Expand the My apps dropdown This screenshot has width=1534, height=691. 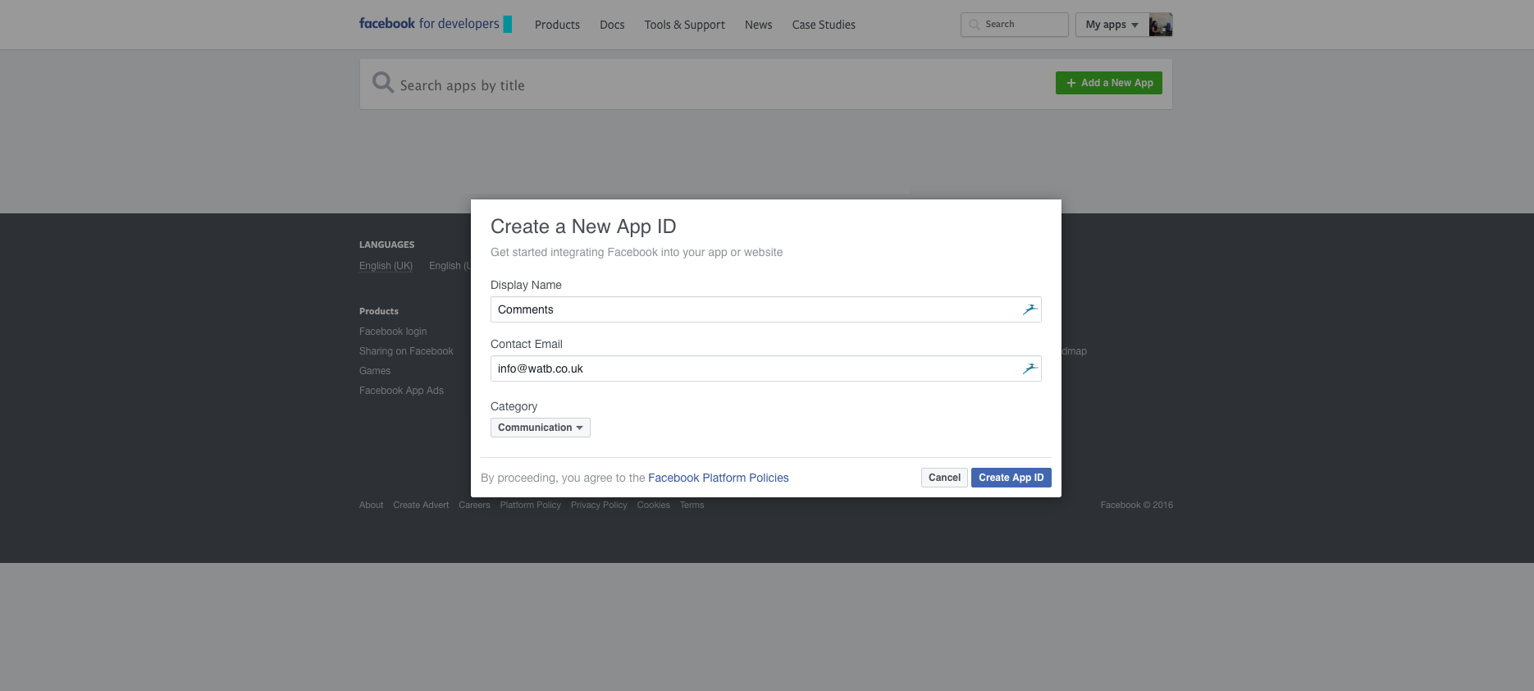coord(1112,25)
